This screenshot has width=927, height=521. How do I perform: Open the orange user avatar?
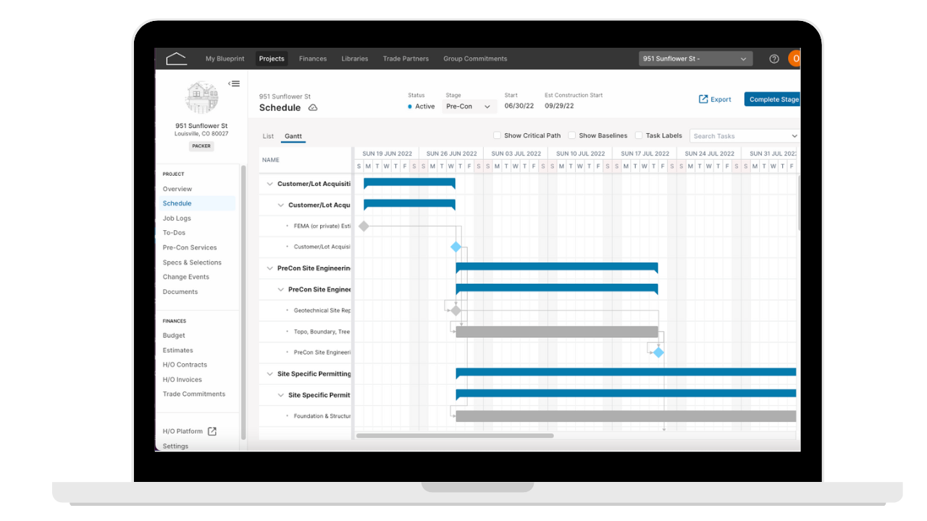coord(794,59)
